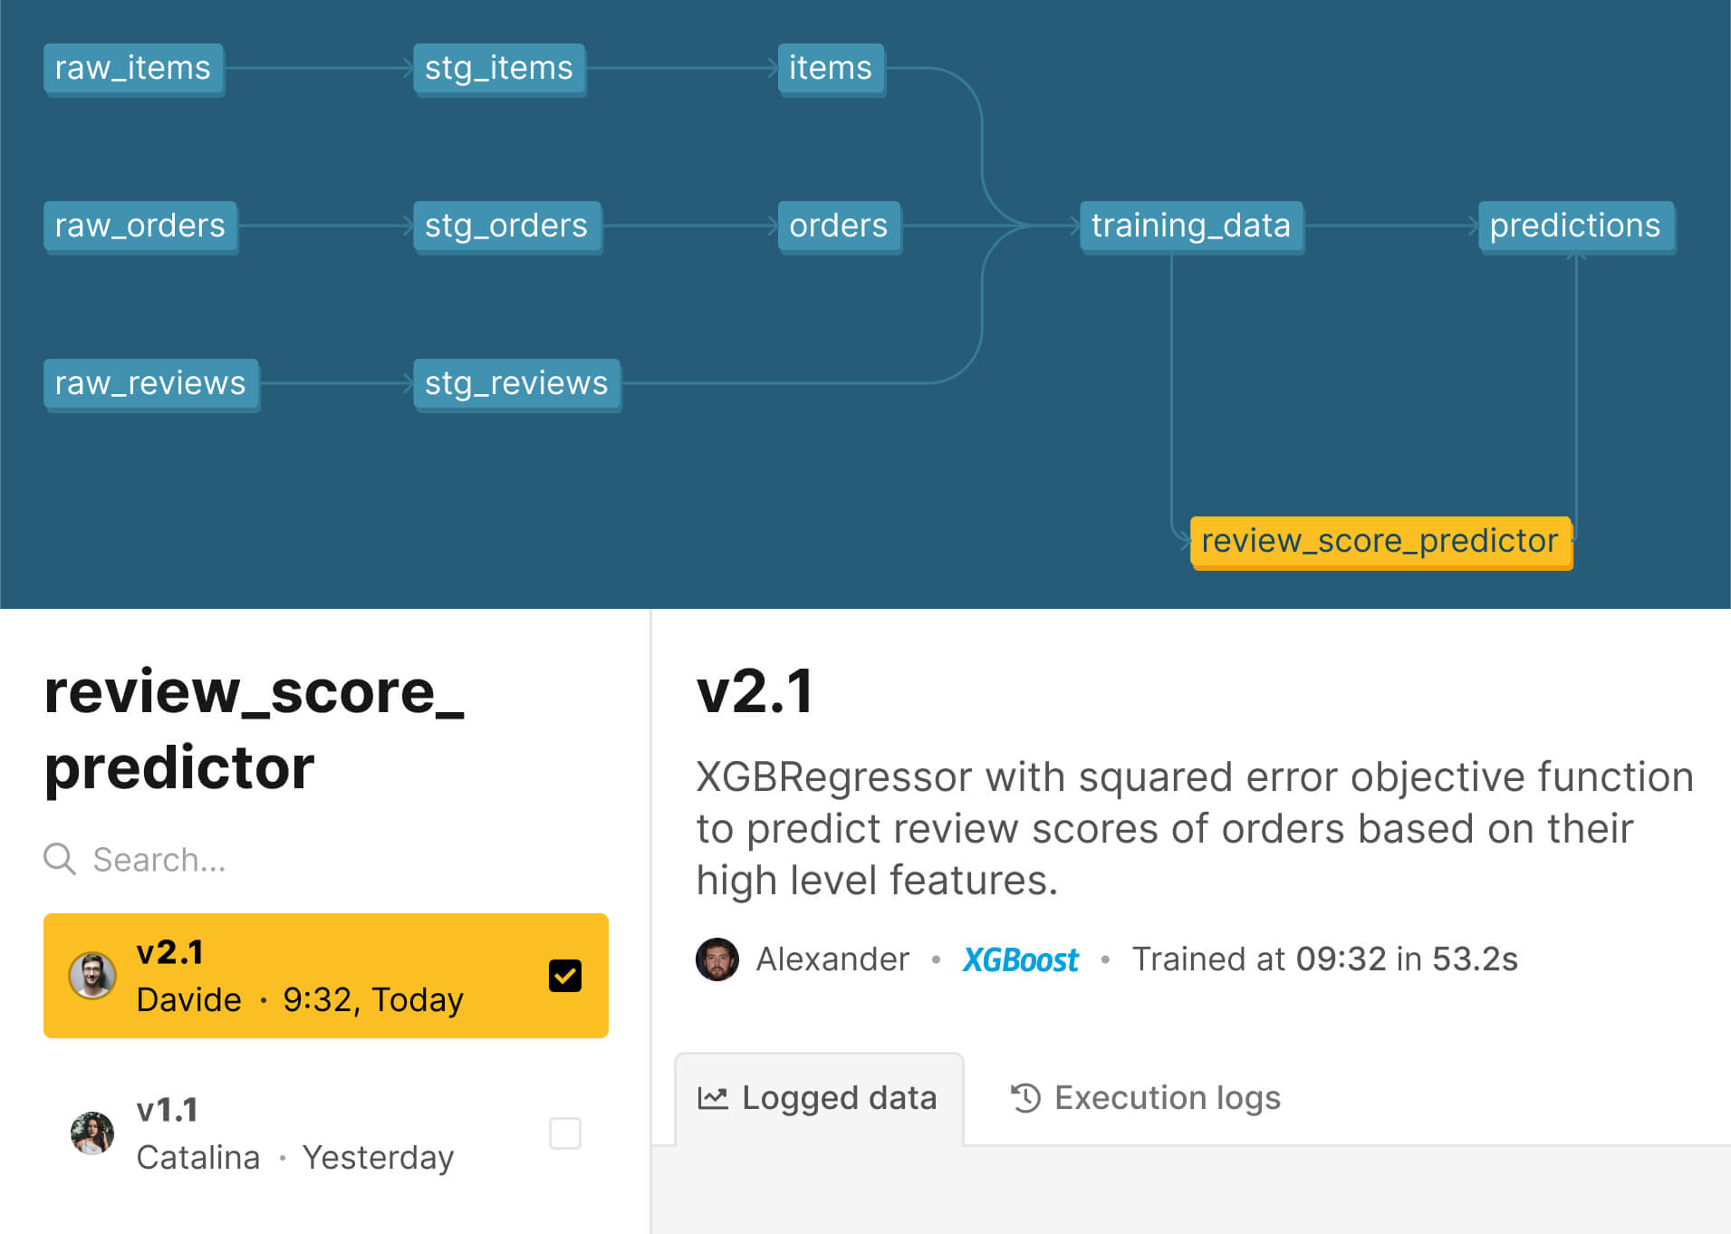1731x1234 pixels.
Task: Select the v1.1 Catalina version entry
Action: coord(326,1133)
